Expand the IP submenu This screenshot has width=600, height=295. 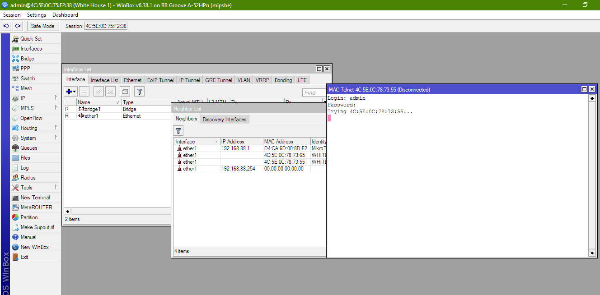36,98
